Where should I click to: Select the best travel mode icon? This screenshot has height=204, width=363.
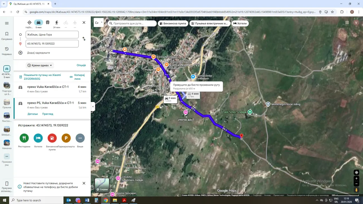(x=29, y=23)
